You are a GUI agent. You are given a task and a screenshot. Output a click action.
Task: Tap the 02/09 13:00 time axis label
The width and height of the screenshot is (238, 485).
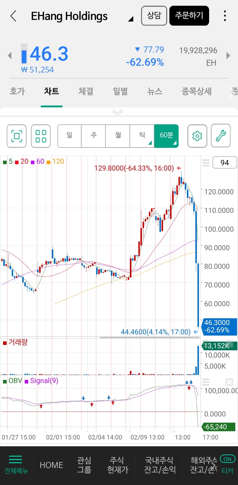pos(147,438)
